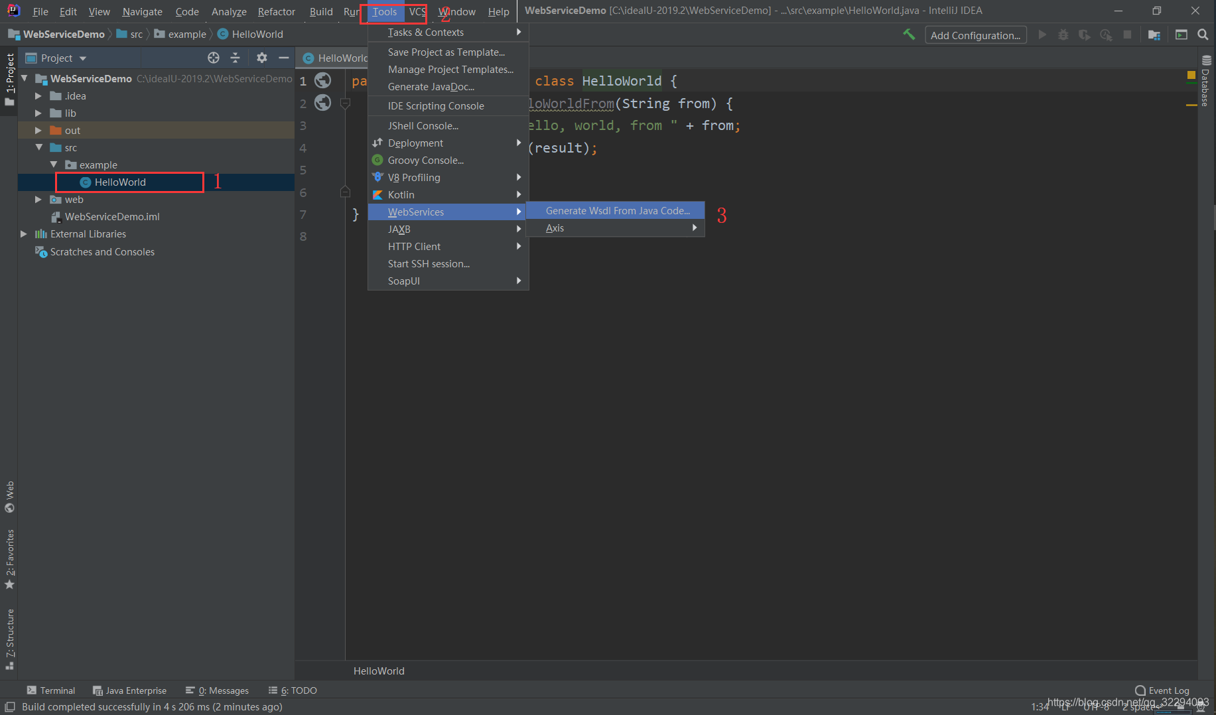Open the V8 Profiling submenu

pos(448,177)
